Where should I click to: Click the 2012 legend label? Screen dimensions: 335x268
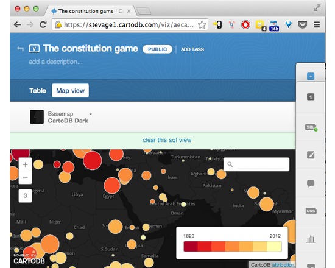coord(275,236)
